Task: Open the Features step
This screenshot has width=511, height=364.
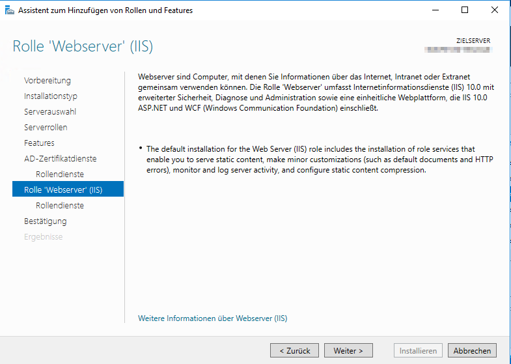Action: (39, 143)
